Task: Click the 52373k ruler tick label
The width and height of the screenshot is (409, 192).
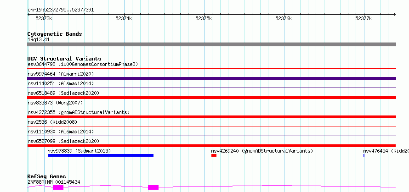Action: pyautogui.click(x=44, y=19)
